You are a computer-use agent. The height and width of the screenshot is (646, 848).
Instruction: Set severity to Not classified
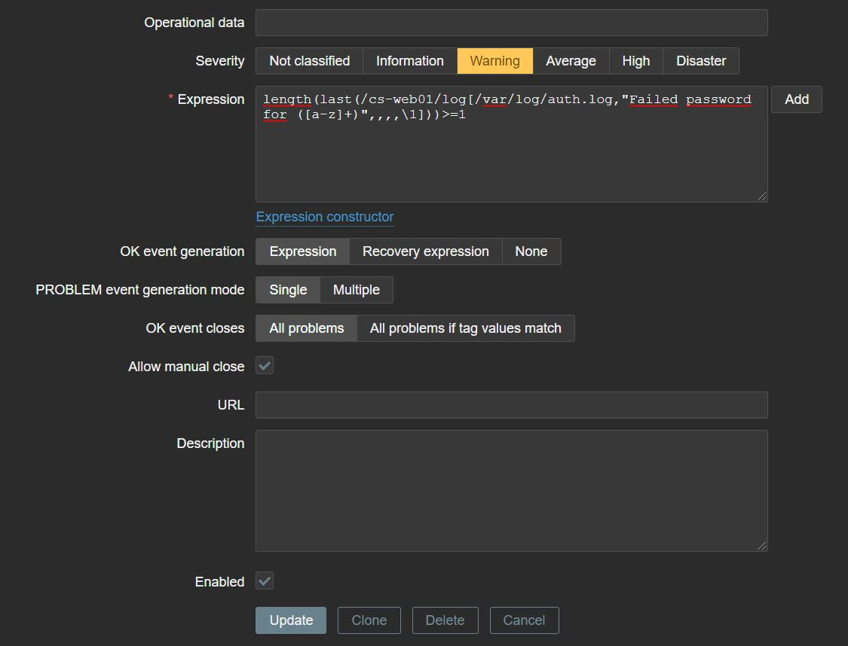(309, 61)
